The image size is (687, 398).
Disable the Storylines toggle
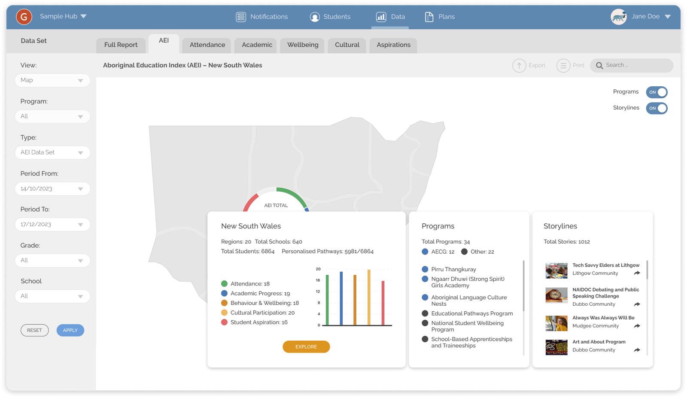coord(657,108)
